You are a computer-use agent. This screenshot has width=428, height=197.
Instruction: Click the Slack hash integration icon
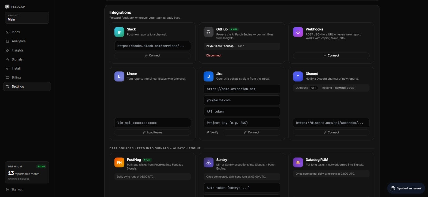point(119,32)
